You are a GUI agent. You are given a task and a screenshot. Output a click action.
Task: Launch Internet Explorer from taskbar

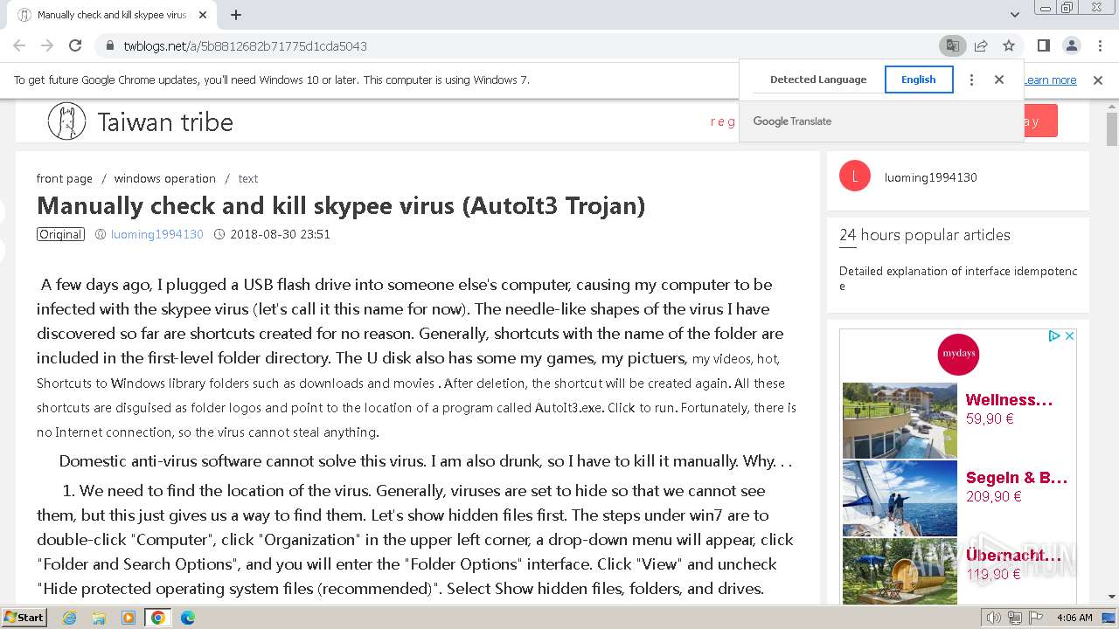tap(70, 618)
